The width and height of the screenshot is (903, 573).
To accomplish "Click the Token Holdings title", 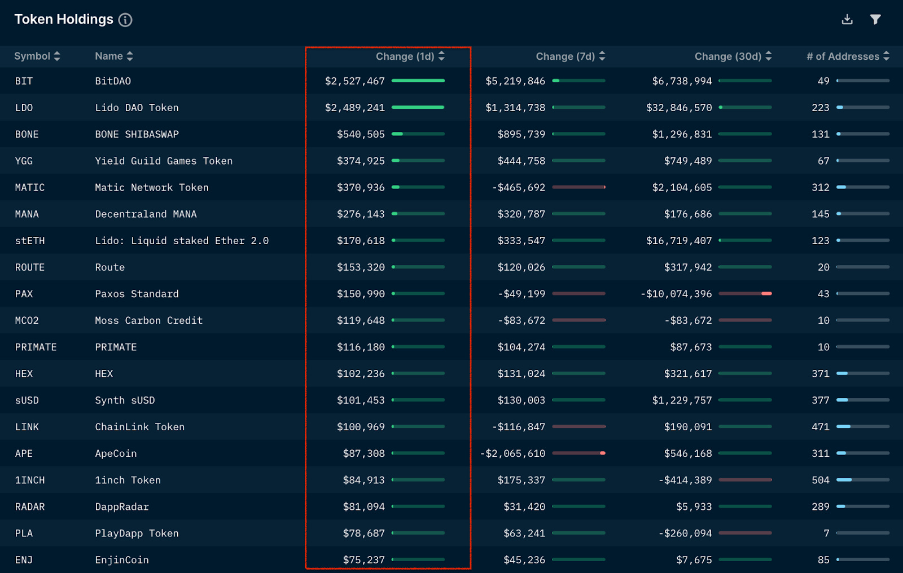I will 64,20.
